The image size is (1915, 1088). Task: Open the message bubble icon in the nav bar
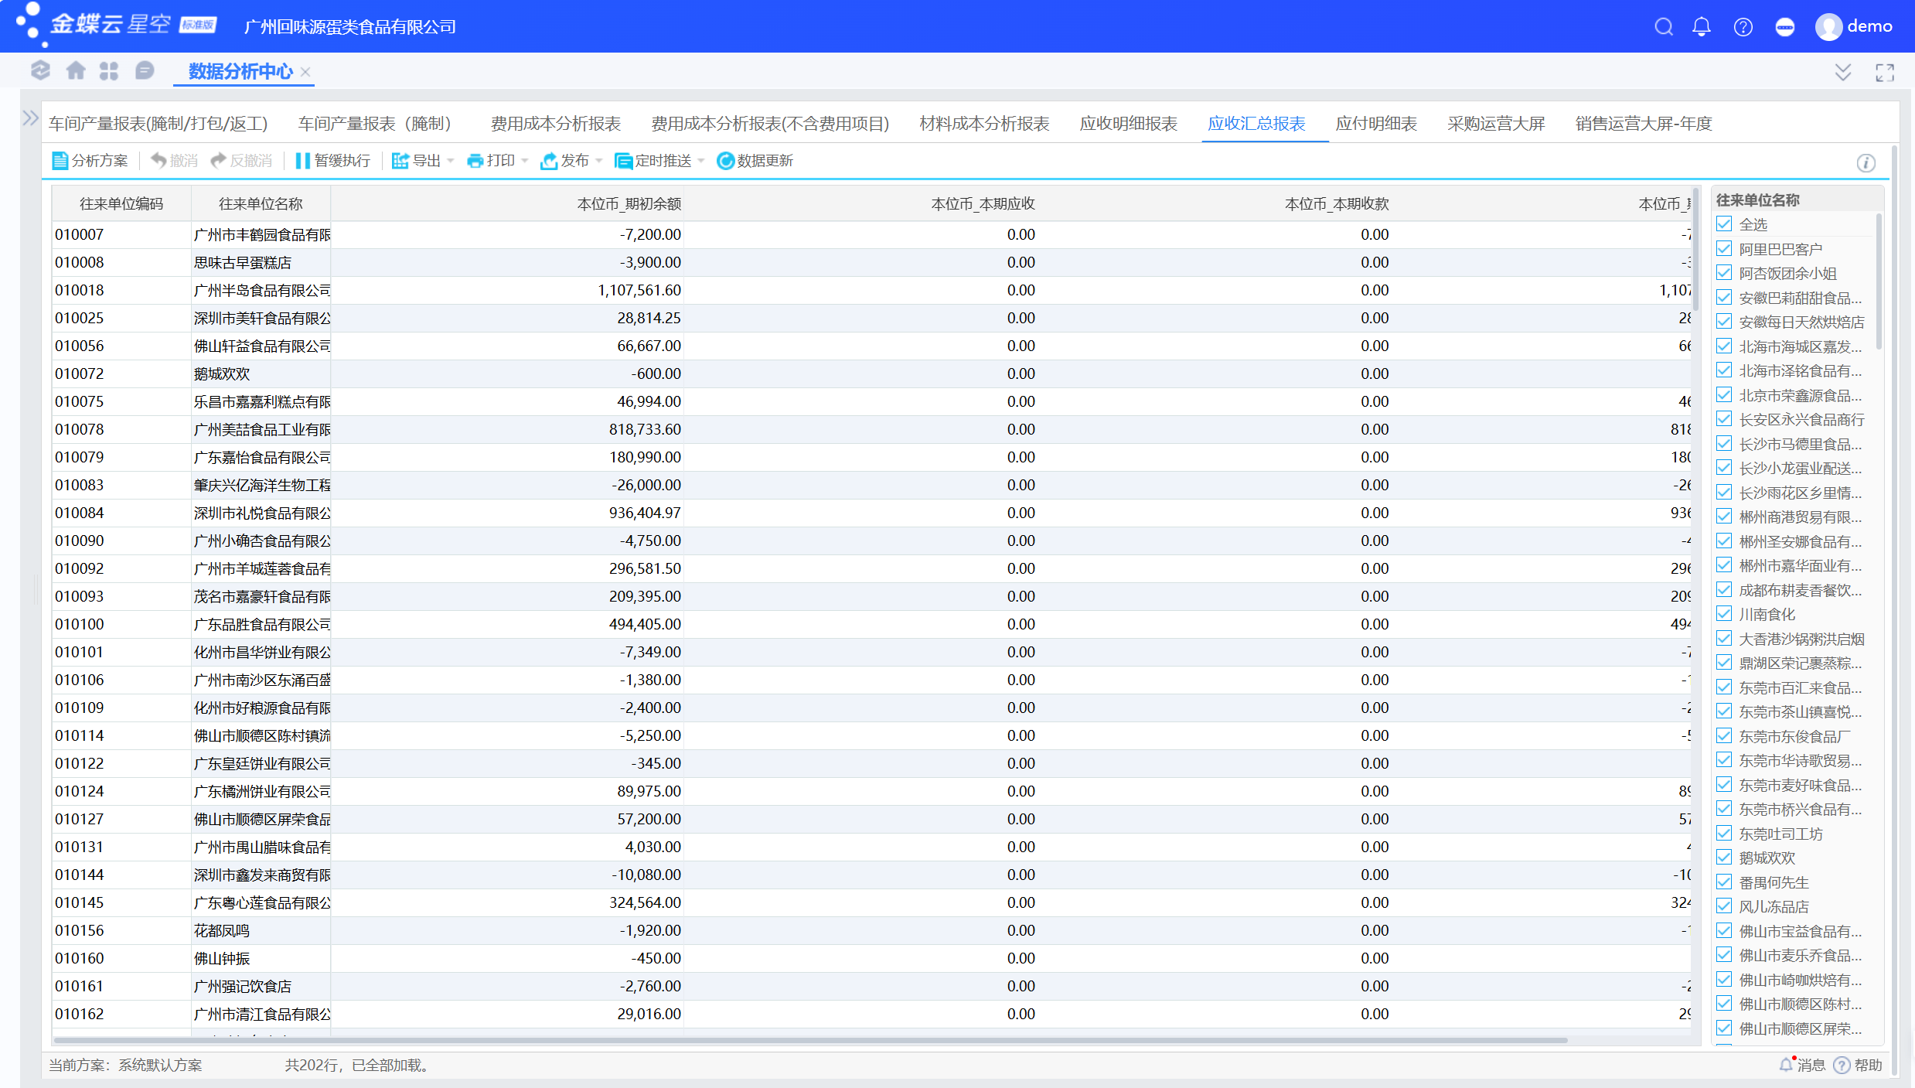[144, 71]
